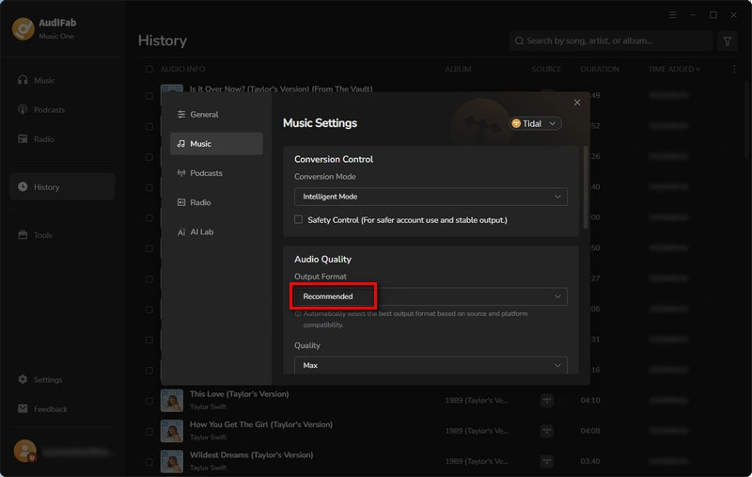Viewport: 752px width, 477px height.
Task: Open the column options three-dot menu
Action: pyautogui.click(x=734, y=69)
